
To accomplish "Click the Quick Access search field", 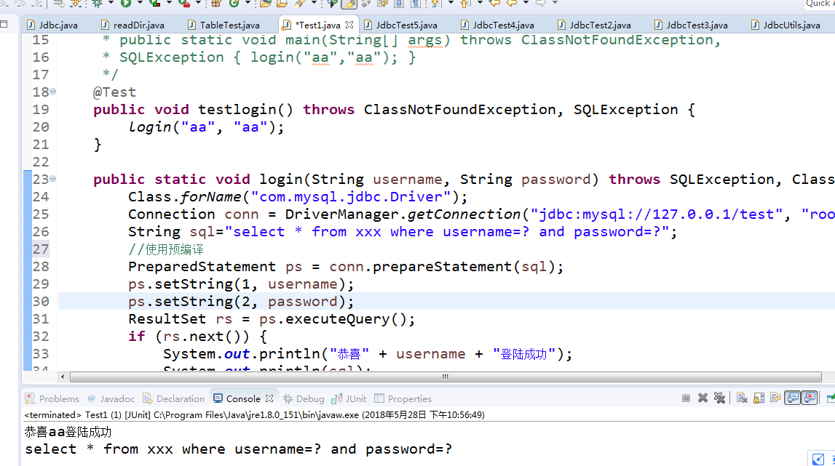I will (x=820, y=3).
